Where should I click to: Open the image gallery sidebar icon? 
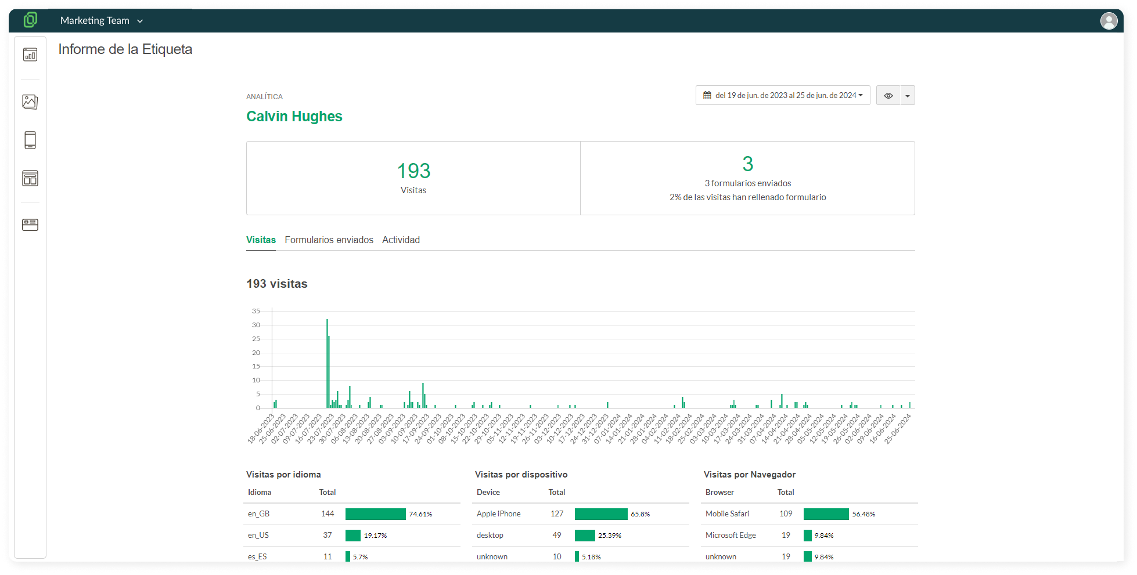pos(30,102)
